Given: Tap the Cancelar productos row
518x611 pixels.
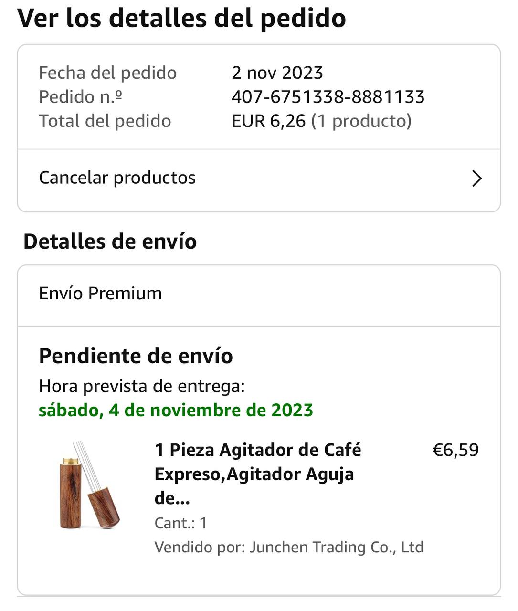Looking at the screenshot, I should (258, 178).
